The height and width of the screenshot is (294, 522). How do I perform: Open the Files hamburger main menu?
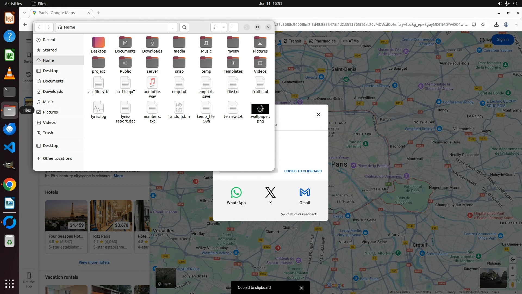233,27
